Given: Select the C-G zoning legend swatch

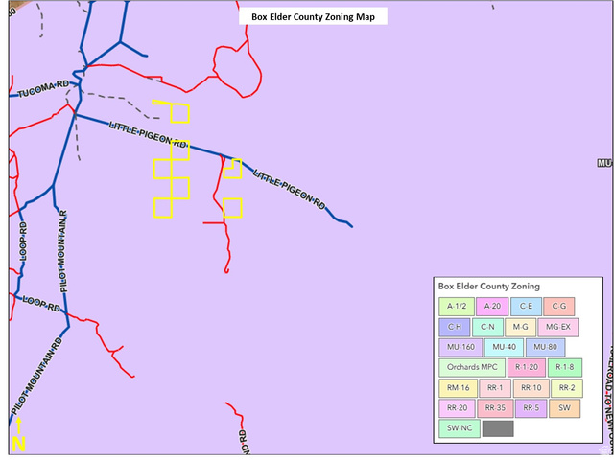Looking at the screenshot, I should pyautogui.click(x=560, y=307).
